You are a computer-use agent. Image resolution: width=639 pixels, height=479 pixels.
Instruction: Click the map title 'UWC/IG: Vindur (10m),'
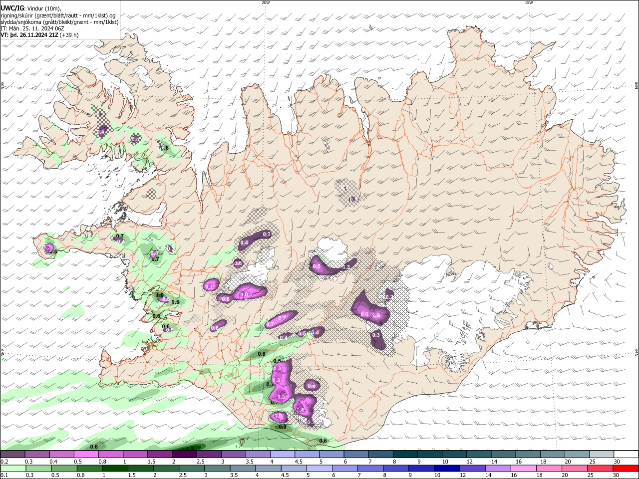(x=31, y=8)
